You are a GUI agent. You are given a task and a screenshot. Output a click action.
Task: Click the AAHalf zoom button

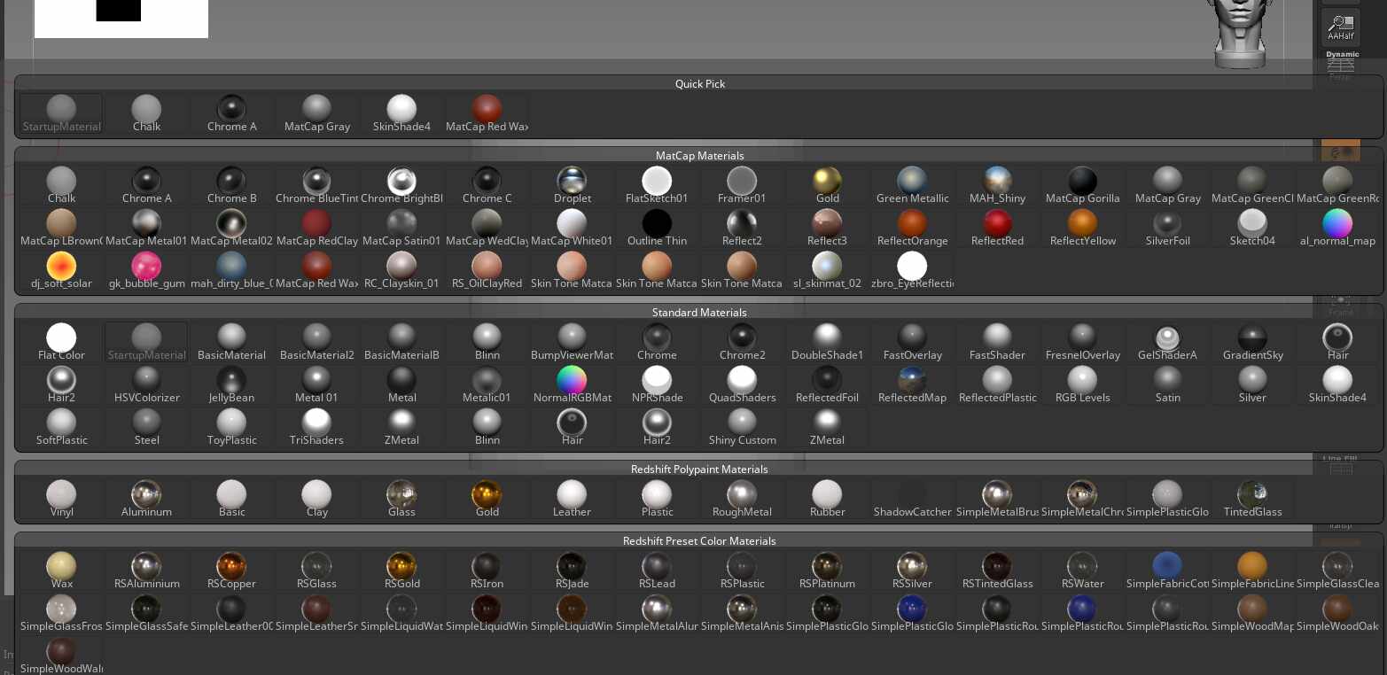pyautogui.click(x=1340, y=27)
